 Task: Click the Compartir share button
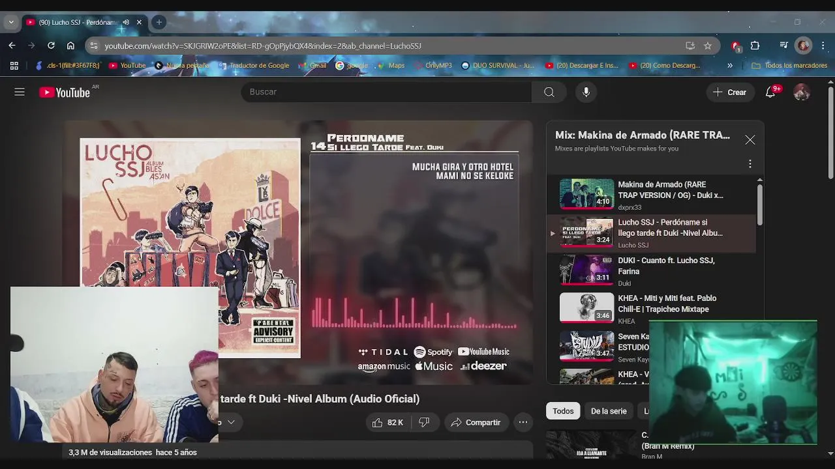[476, 422]
